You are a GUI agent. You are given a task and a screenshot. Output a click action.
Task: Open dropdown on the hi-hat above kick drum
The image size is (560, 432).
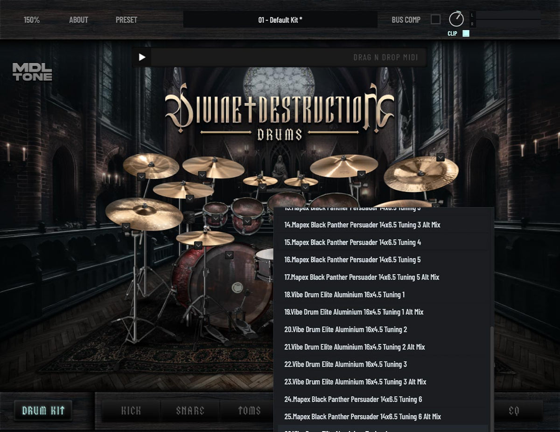coord(198,245)
